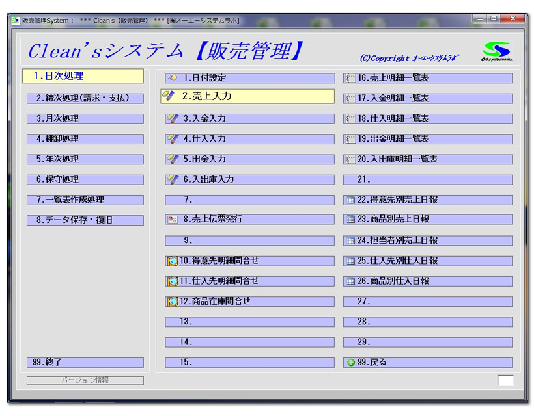The image size is (534, 416).
Task: Click the calendar icon on 24.担当者別売上日報
Action: coord(351,240)
